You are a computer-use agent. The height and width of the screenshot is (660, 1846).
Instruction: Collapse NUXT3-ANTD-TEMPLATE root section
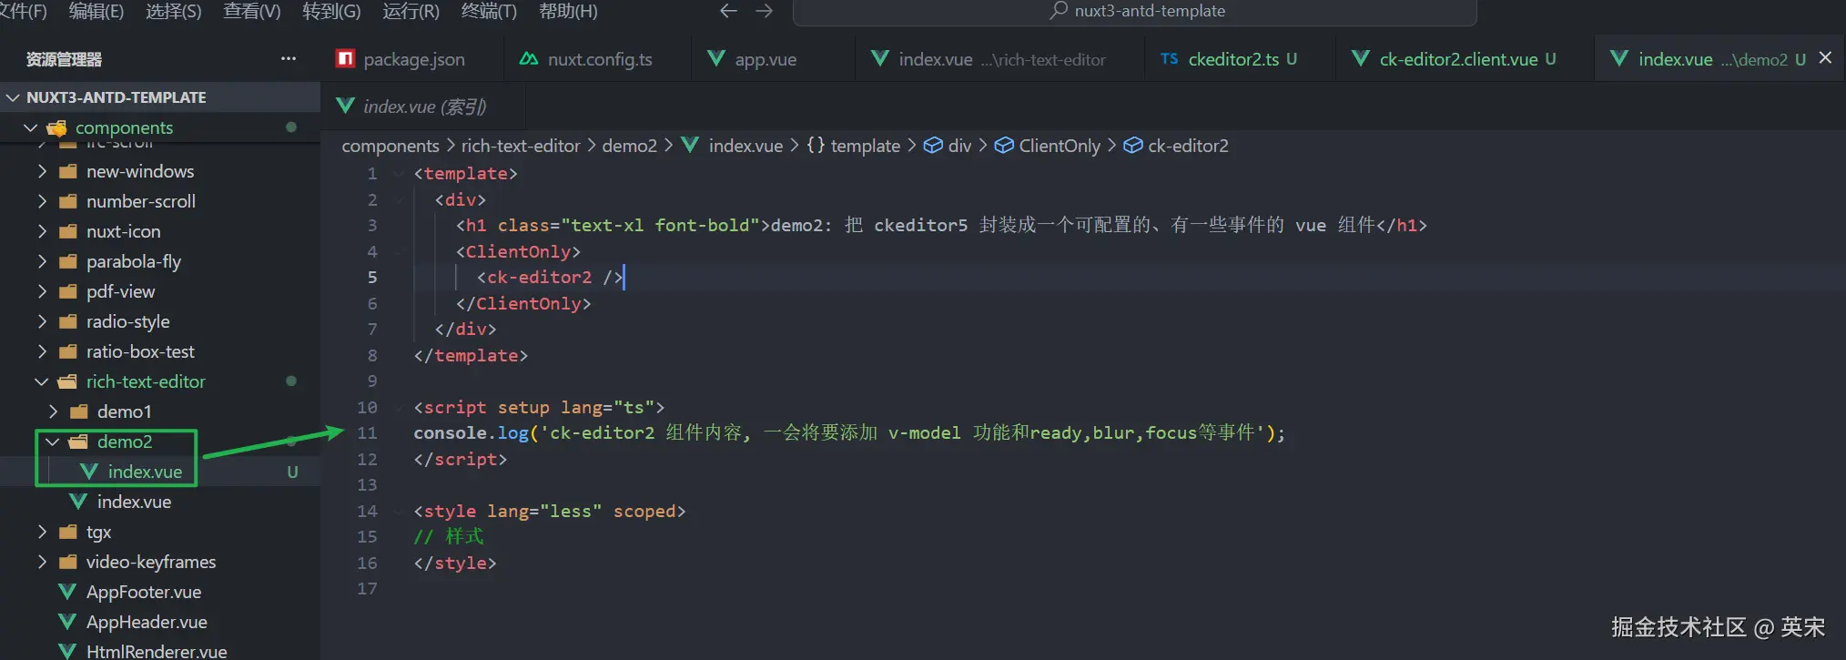tap(13, 97)
